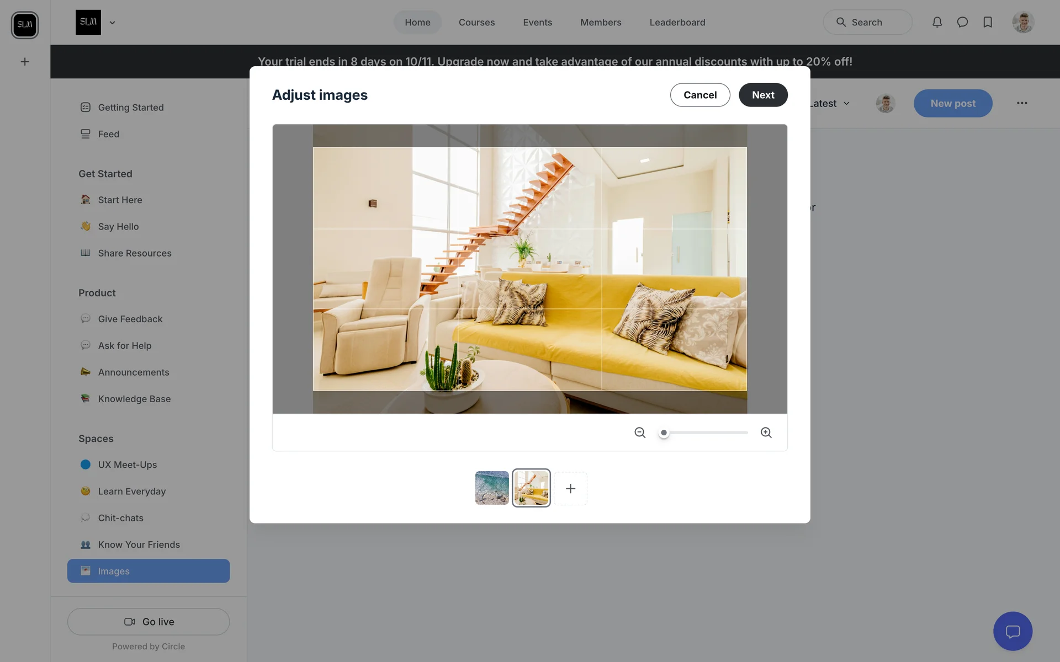1060x662 pixels.
Task: Select the beach image thumbnail
Action: click(x=491, y=488)
